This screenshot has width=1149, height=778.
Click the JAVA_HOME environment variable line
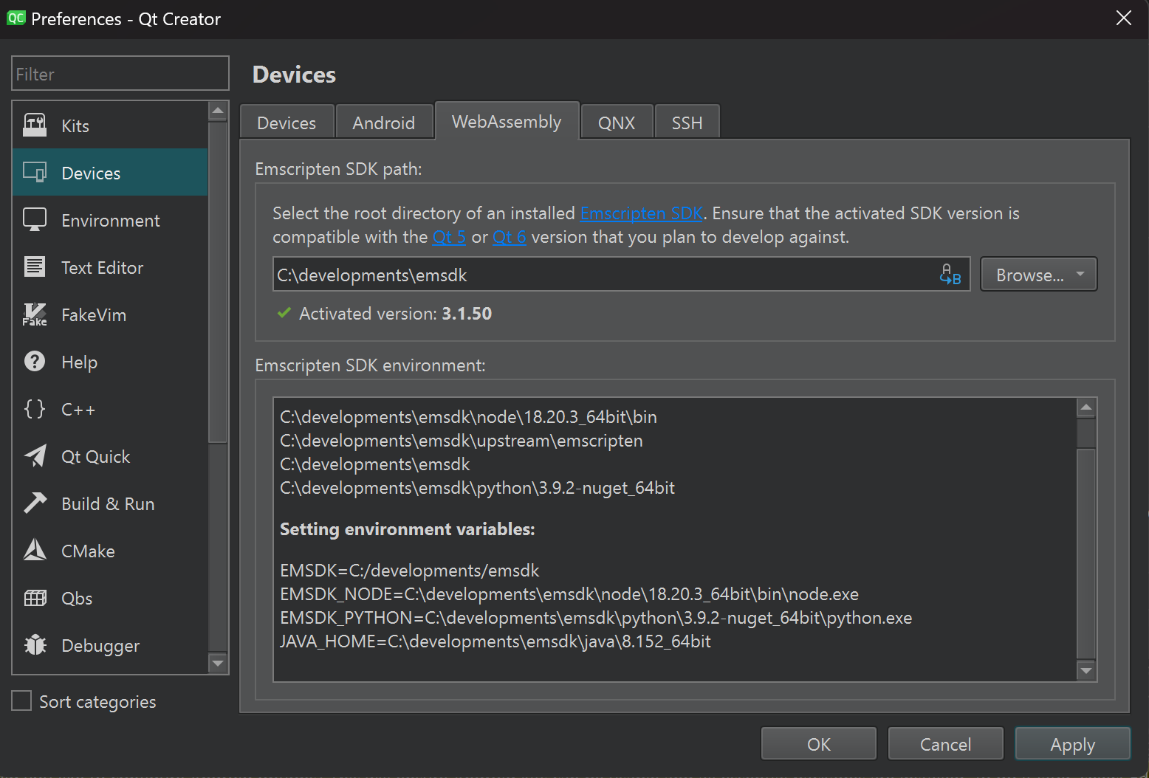[x=495, y=641]
